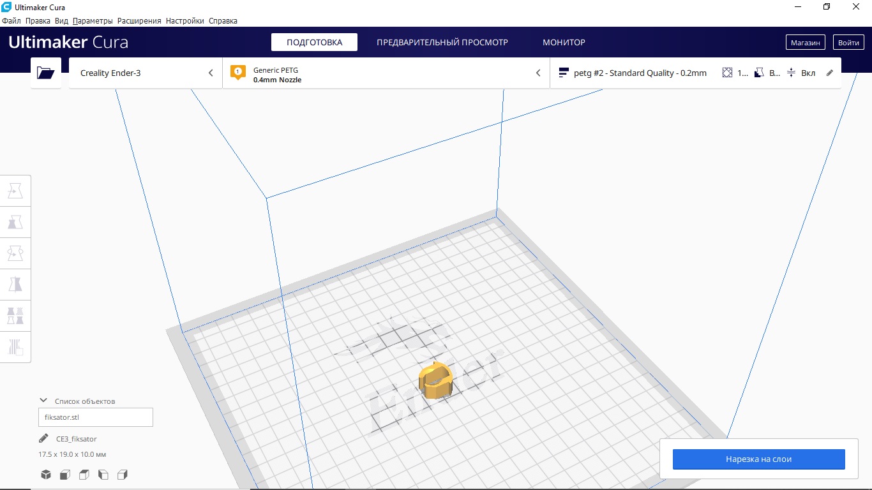Select the Support Blocker tool
872x490 pixels.
(x=15, y=347)
